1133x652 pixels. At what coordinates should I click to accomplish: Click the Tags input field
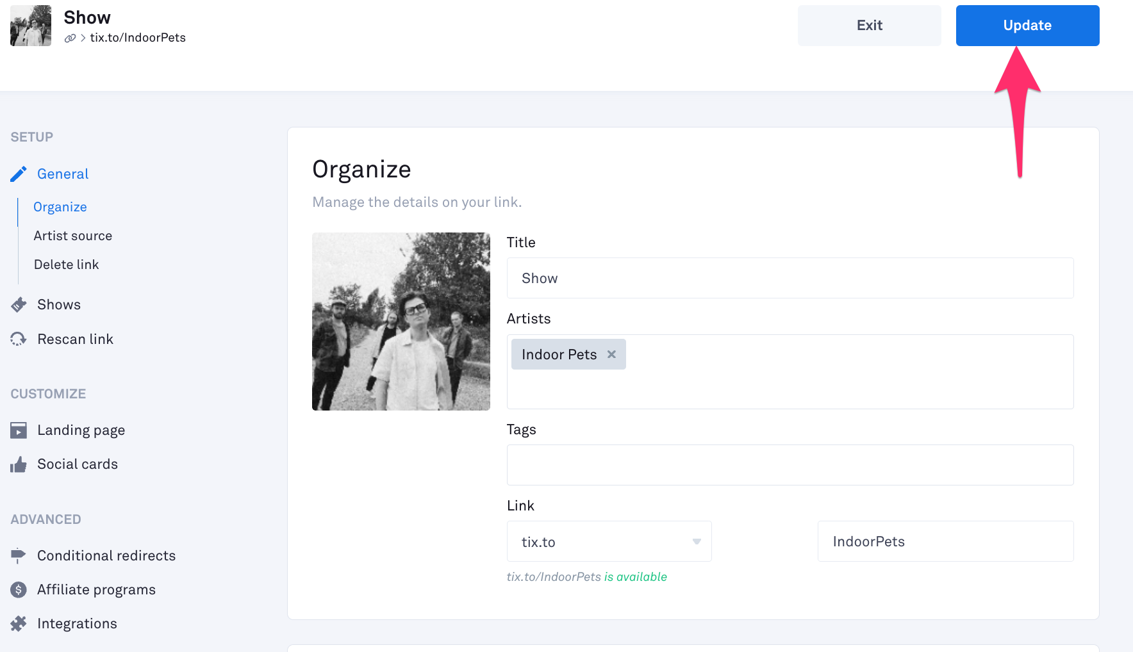pos(790,465)
